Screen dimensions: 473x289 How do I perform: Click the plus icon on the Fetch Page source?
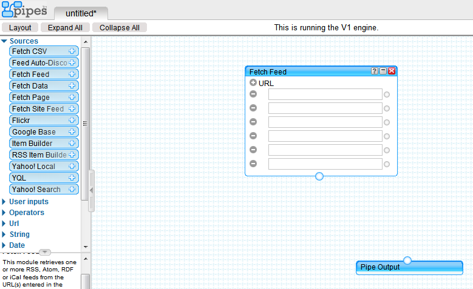pos(72,97)
